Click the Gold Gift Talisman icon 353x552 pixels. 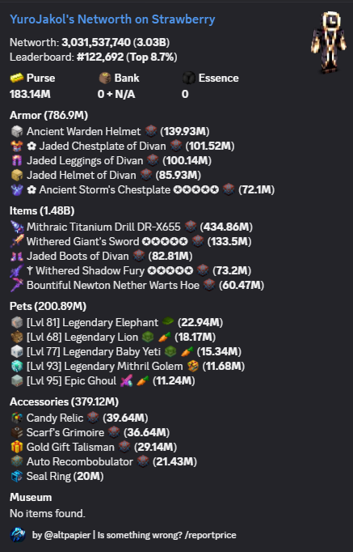(x=16, y=447)
